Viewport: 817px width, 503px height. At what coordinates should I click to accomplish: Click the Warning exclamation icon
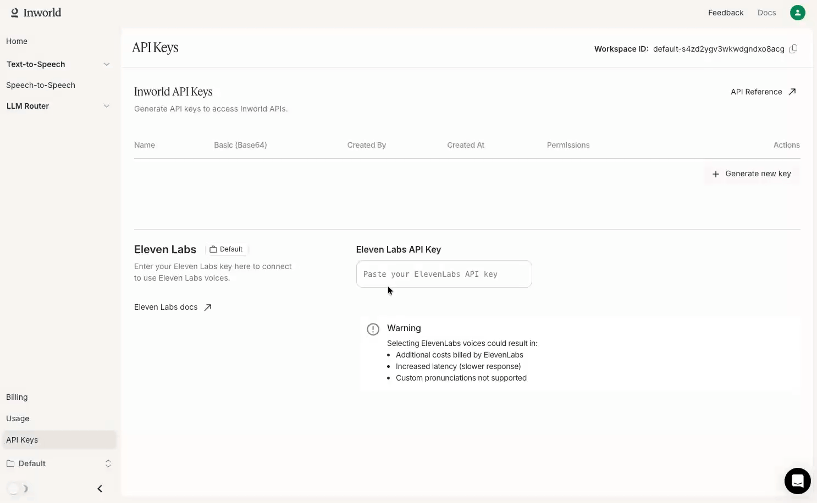point(373,329)
